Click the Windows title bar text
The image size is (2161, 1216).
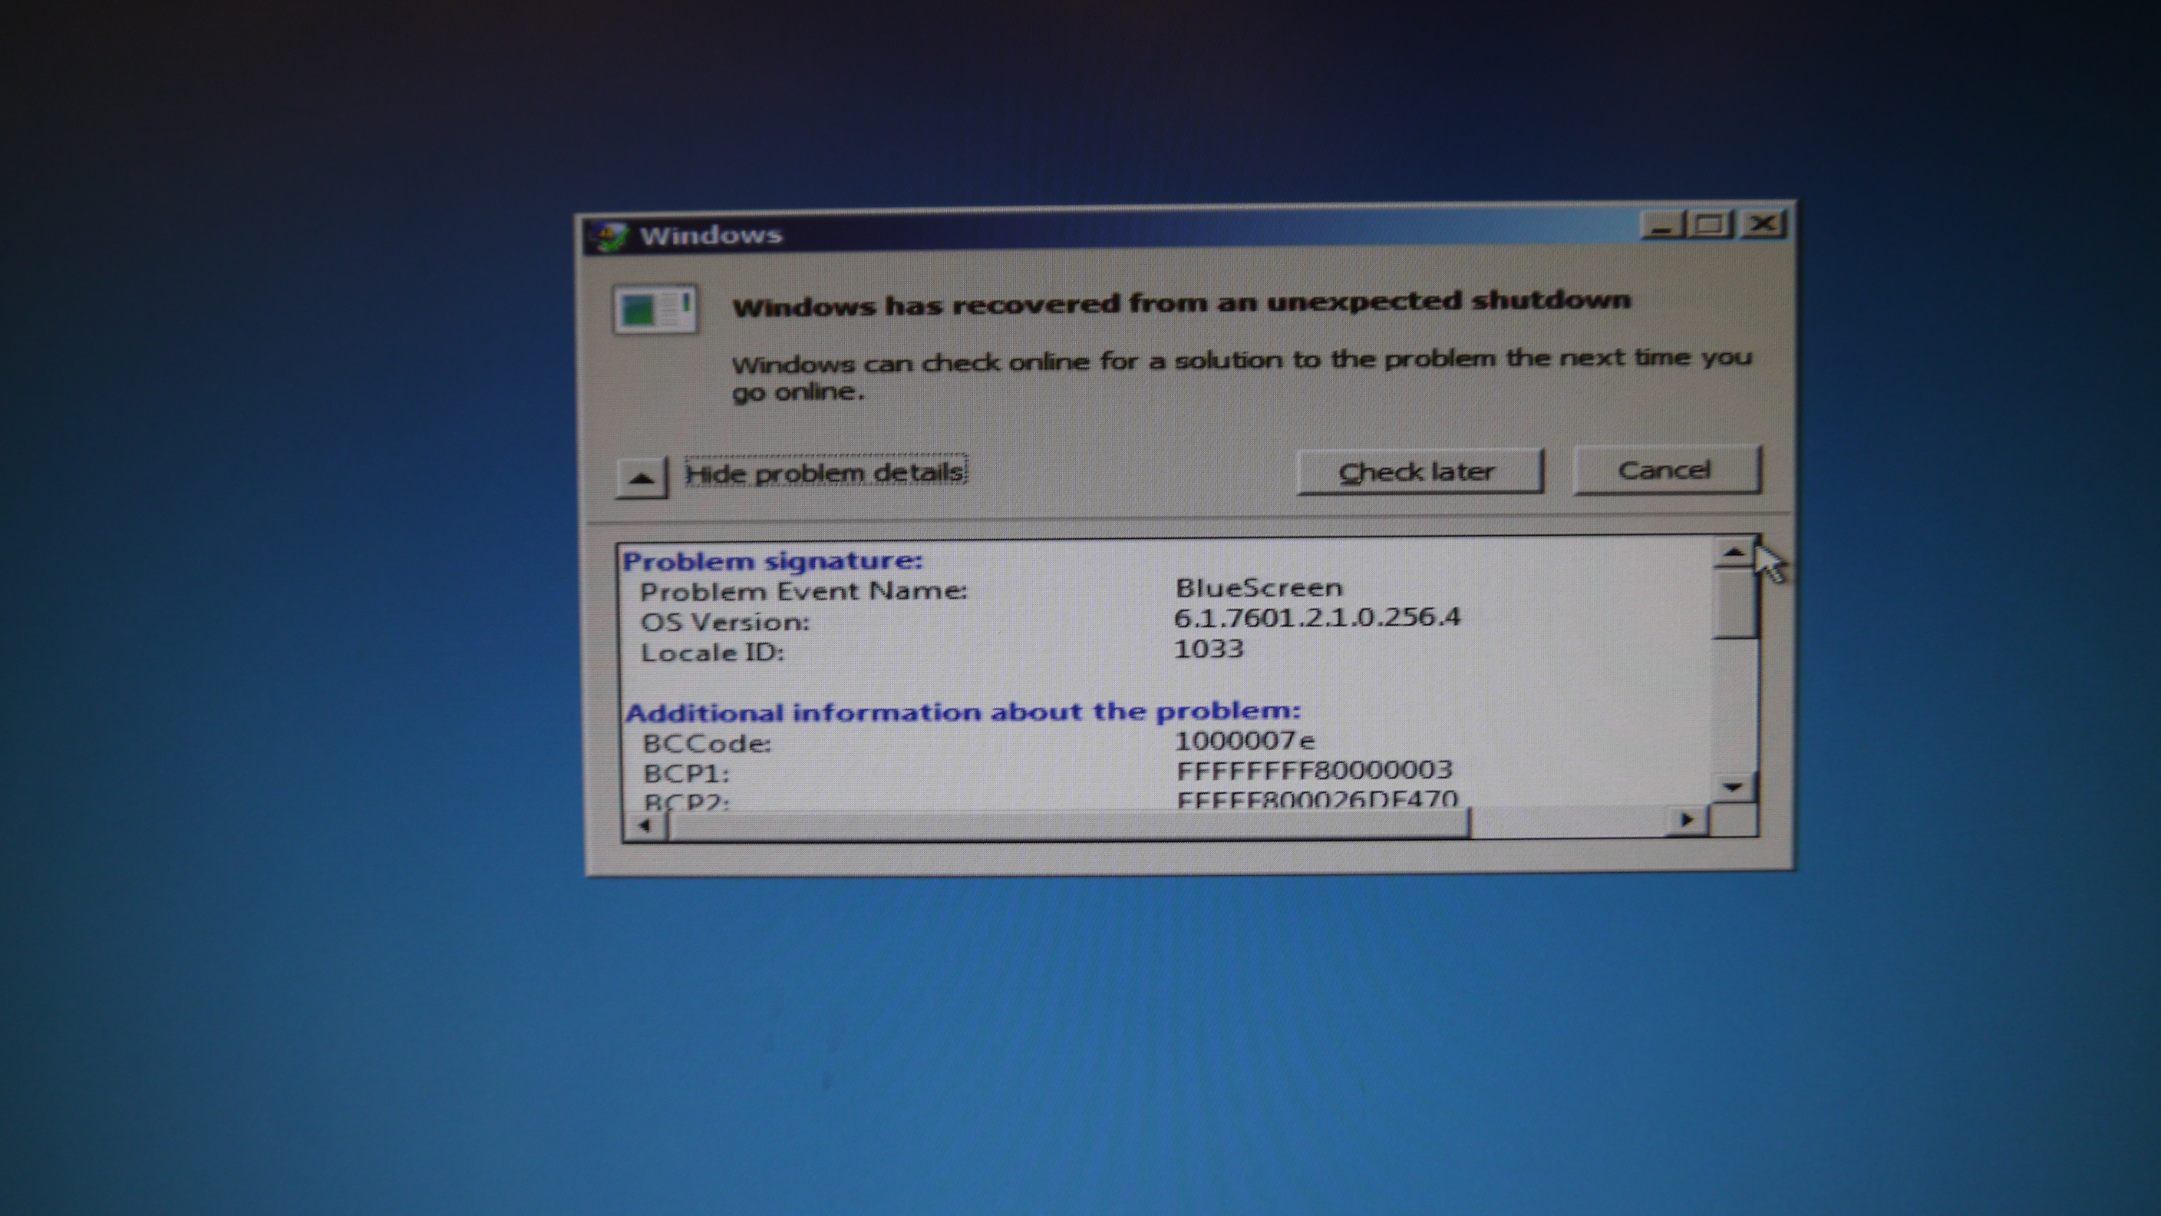[711, 236]
